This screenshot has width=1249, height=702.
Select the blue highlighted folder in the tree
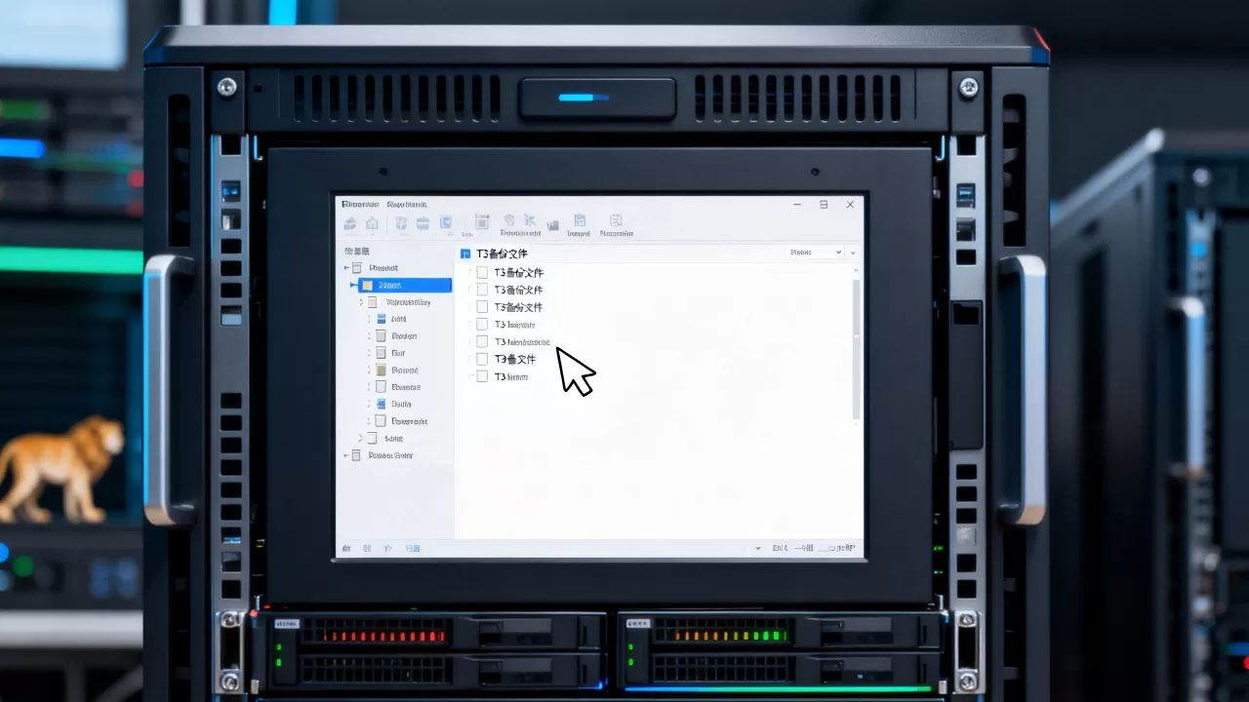404,286
